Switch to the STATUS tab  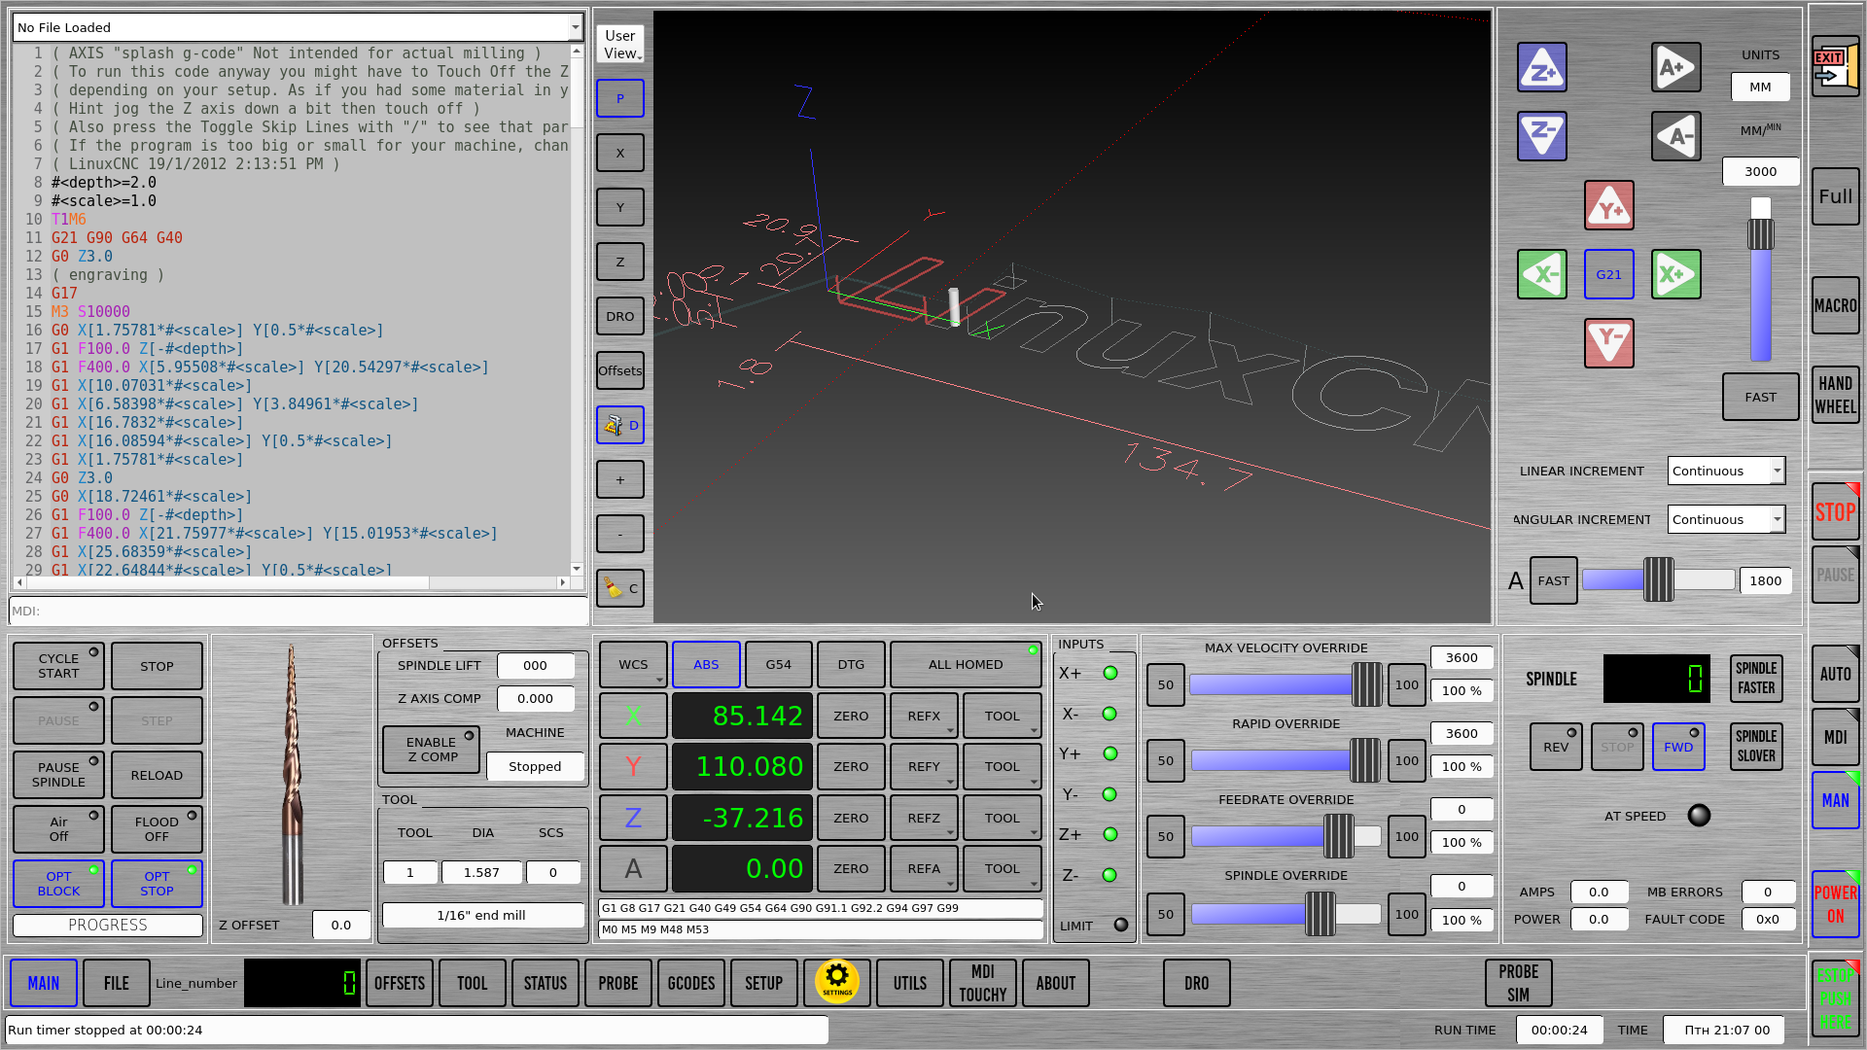[x=546, y=983]
